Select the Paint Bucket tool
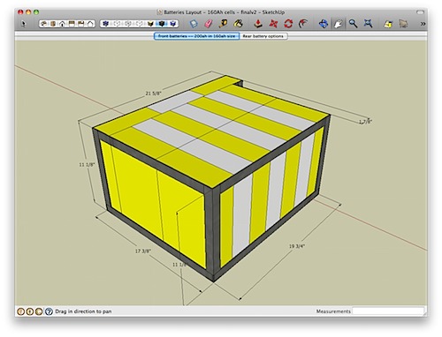 238,24
